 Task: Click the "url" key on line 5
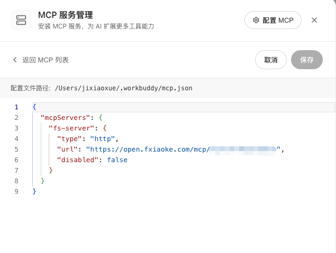(67, 149)
